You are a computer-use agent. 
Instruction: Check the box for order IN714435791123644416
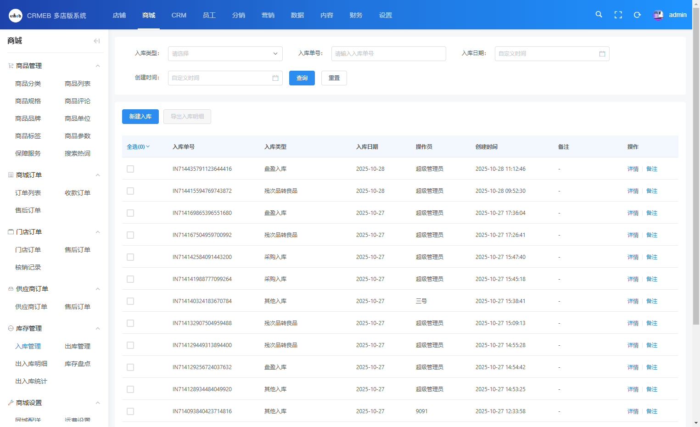pos(130,169)
